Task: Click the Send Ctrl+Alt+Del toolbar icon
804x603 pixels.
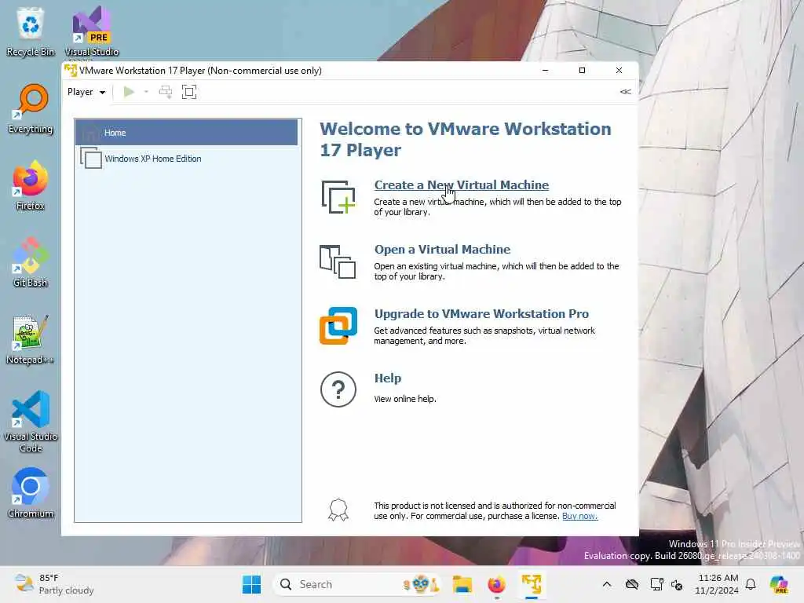Action: (x=166, y=92)
